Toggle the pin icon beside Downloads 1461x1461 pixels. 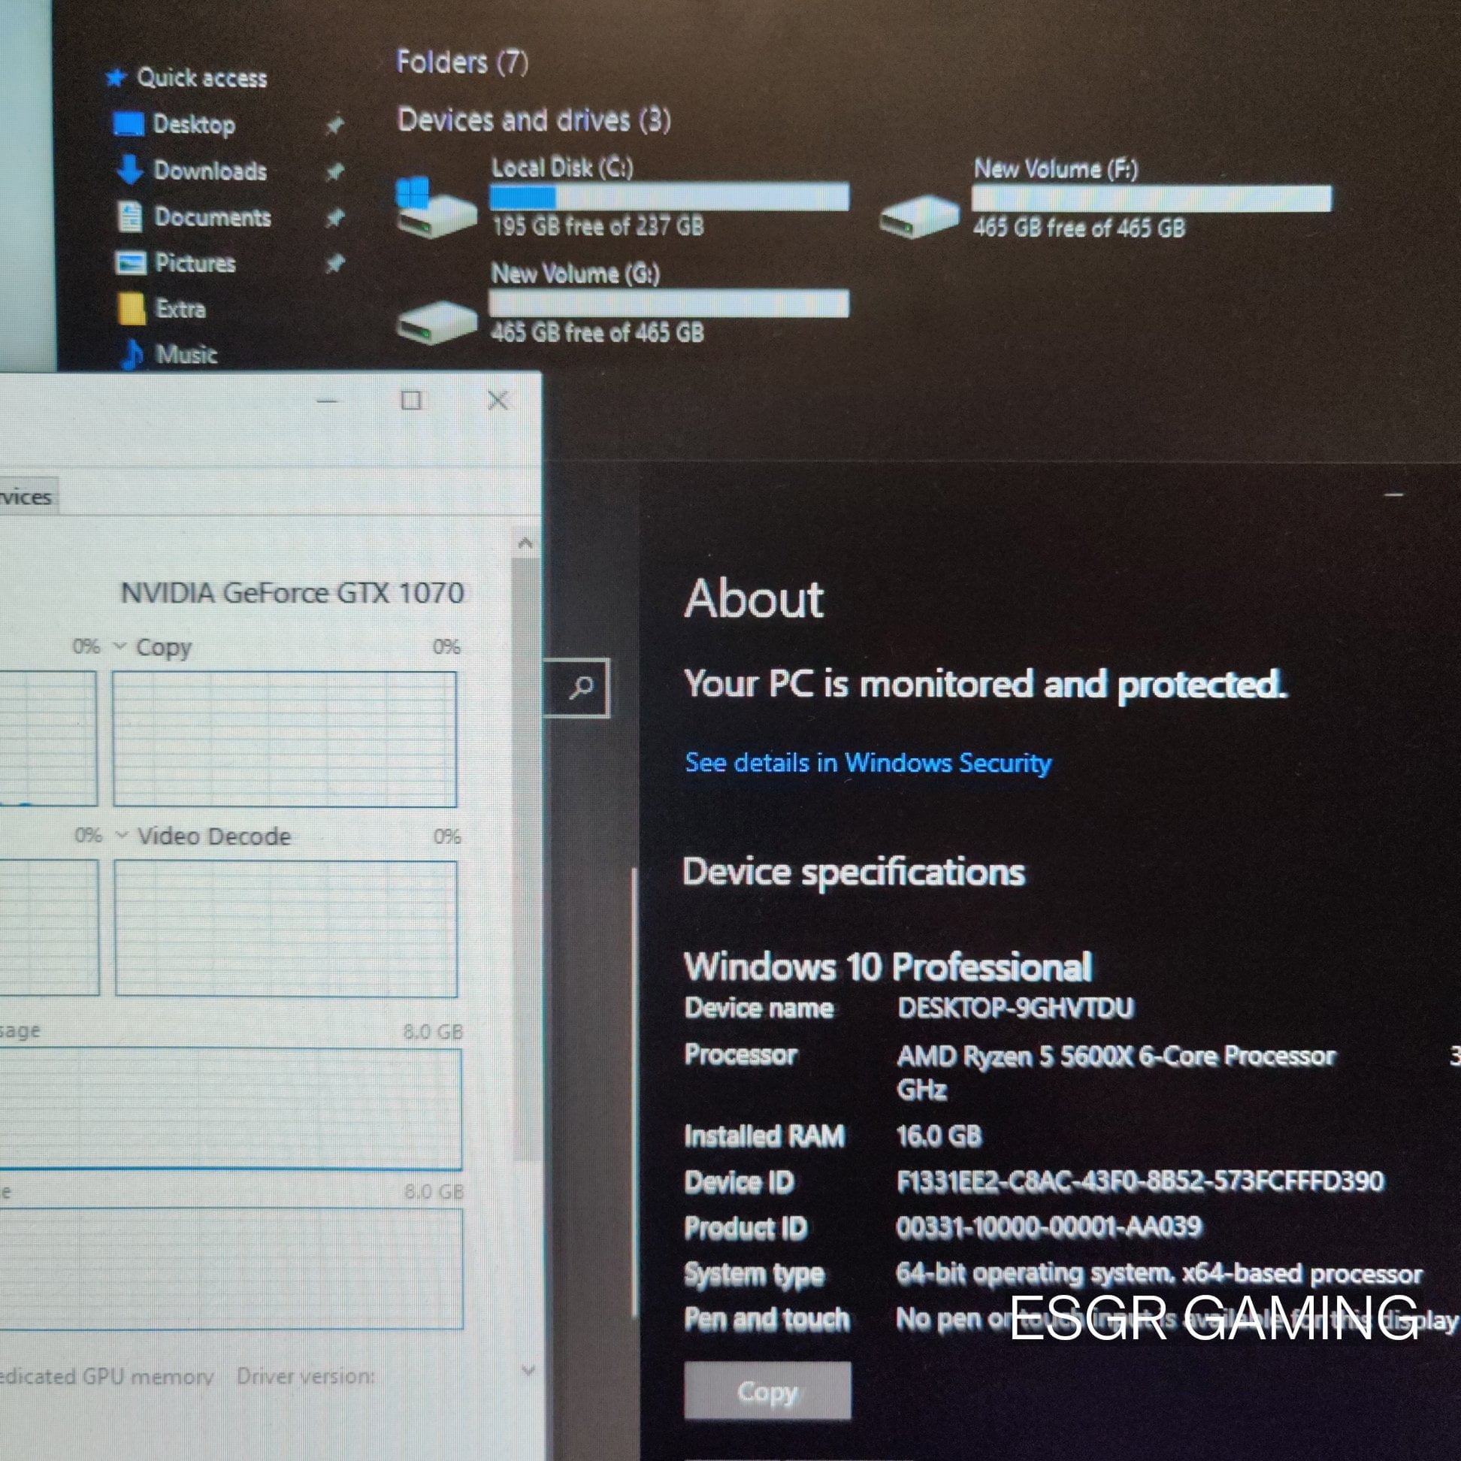tap(334, 171)
